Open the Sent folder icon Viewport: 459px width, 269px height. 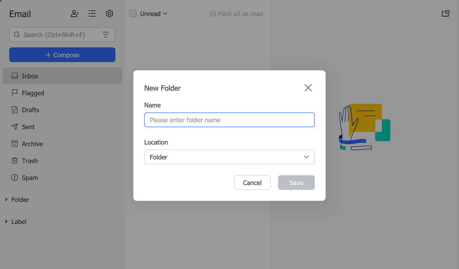pyautogui.click(x=14, y=127)
